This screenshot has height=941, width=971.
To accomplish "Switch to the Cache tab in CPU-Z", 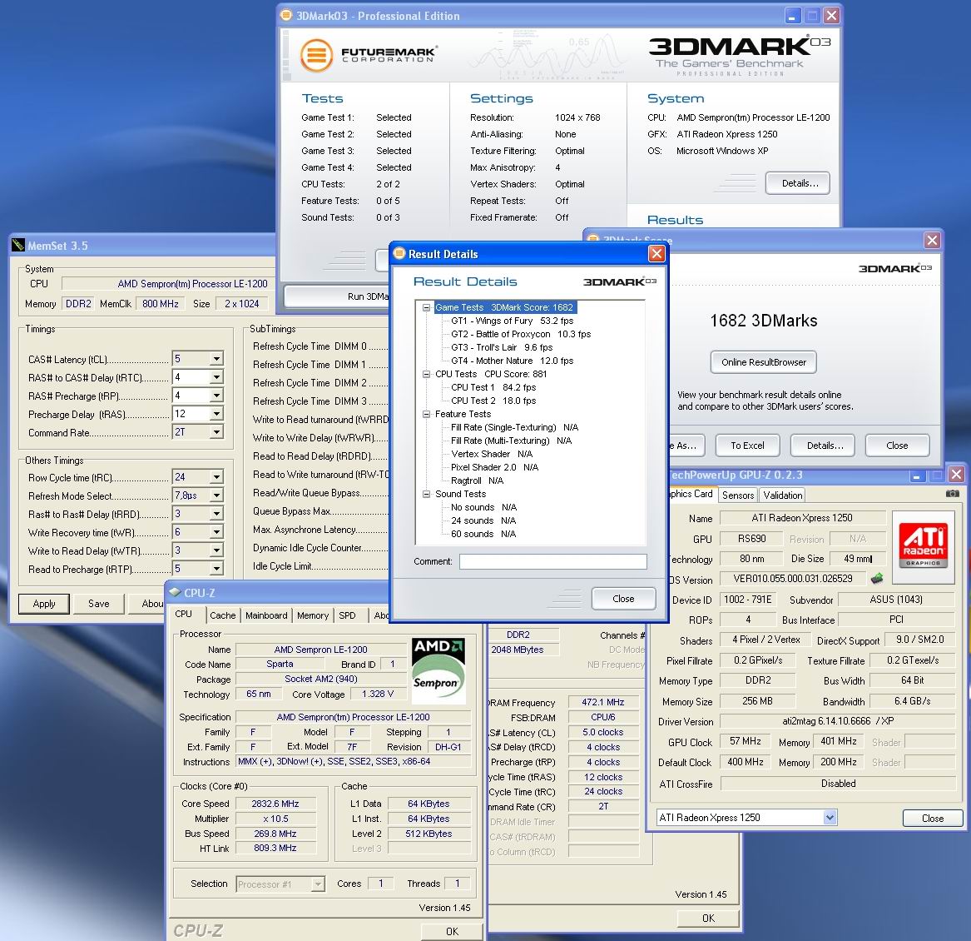I will 223,615.
